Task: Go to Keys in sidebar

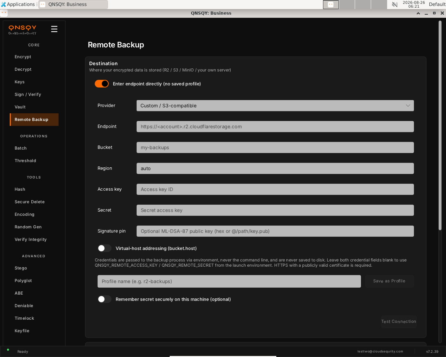Action: (34, 82)
